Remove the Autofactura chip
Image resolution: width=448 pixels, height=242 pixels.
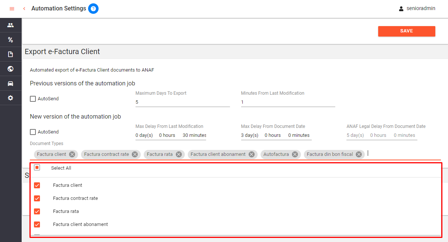(x=295, y=154)
